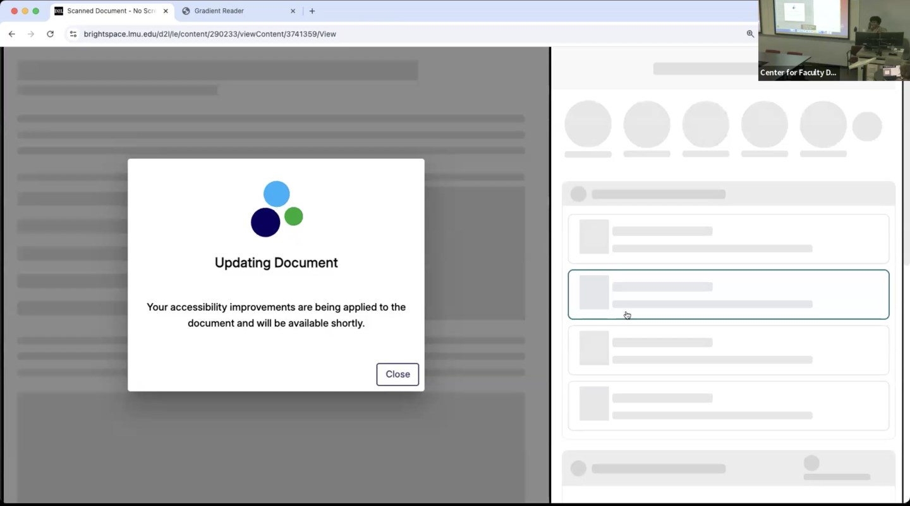Close the Scanned Document tab

tap(166, 11)
